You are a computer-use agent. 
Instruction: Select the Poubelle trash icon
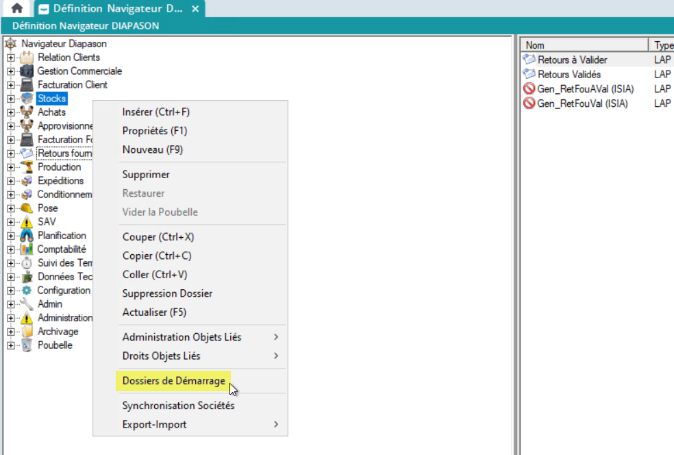27,345
